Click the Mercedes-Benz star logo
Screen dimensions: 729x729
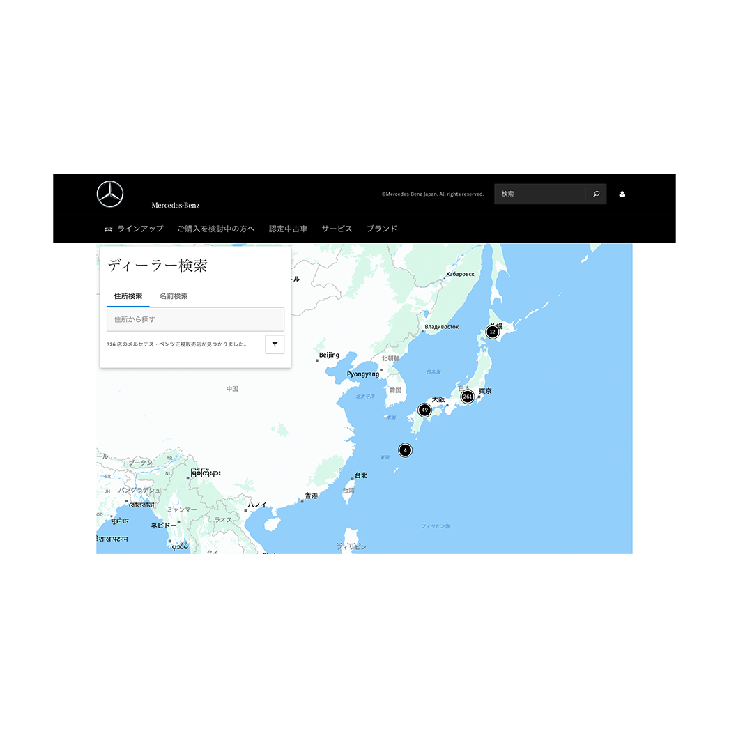pyautogui.click(x=110, y=194)
